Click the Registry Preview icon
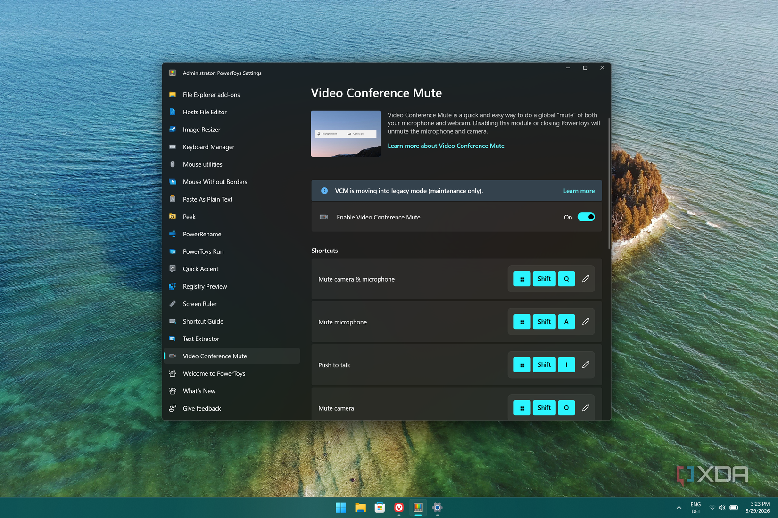 [x=173, y=286]
